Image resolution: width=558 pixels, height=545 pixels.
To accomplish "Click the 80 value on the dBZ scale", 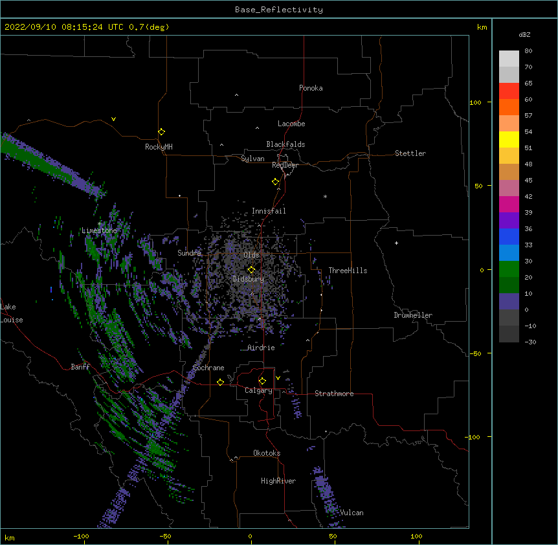I will tap(528, 51).
